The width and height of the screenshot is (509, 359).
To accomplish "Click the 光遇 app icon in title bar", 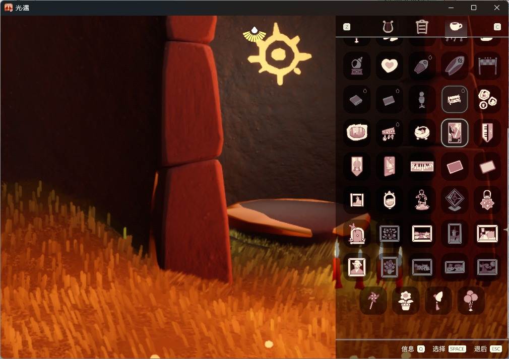I will coord(9,8).
